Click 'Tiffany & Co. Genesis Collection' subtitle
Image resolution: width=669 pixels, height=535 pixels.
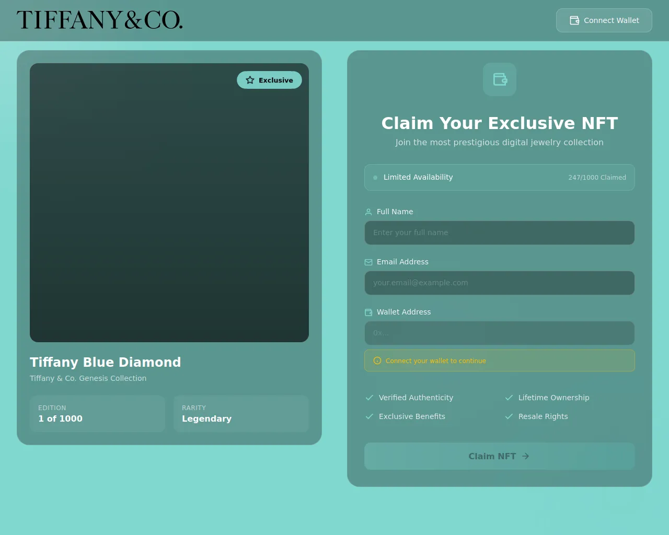pyautogui.click(x=88, y=378)
